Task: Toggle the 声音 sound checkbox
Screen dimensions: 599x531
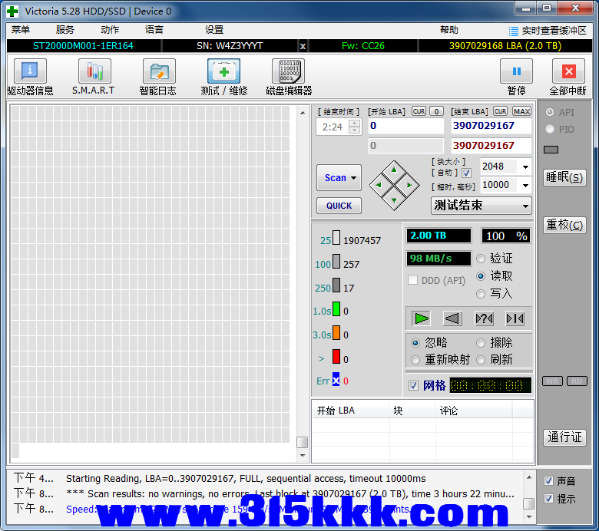Action: coord(548,481)
